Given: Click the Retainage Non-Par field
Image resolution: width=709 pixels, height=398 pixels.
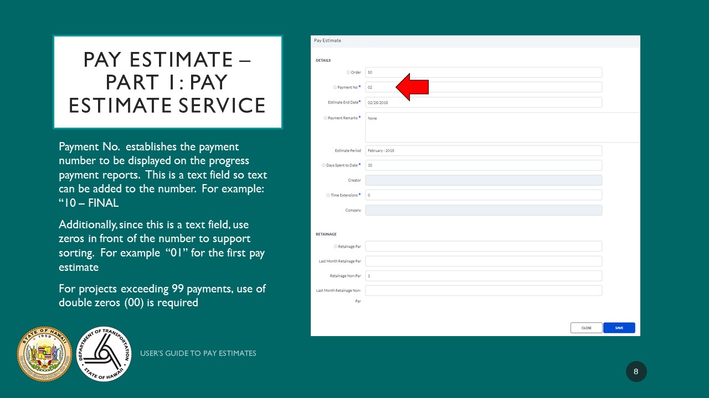Looking at the screenshot, I should point(484,276).
